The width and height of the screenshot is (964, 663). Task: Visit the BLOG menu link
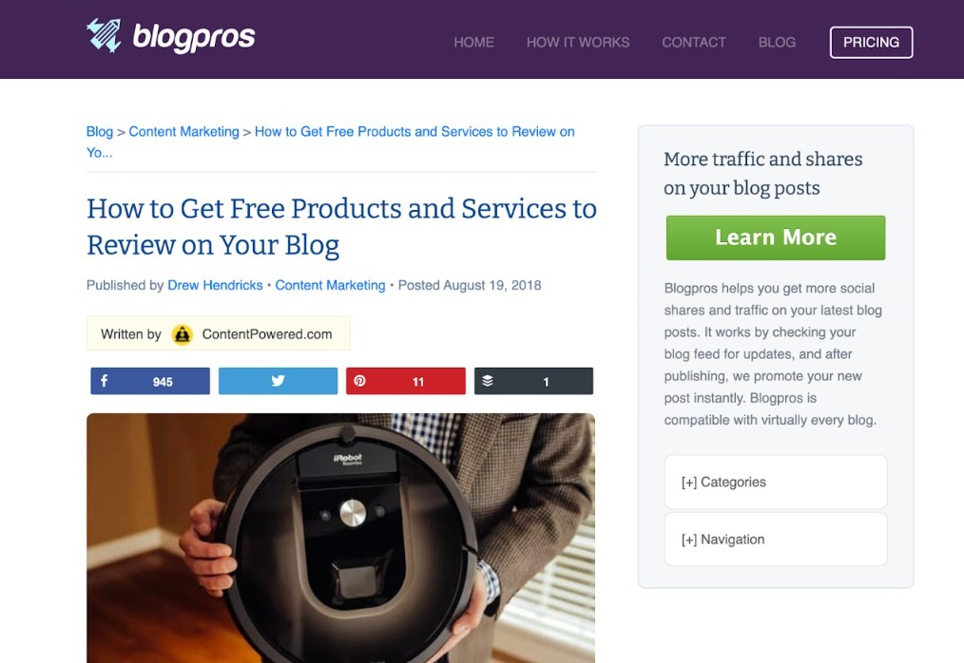777,43
